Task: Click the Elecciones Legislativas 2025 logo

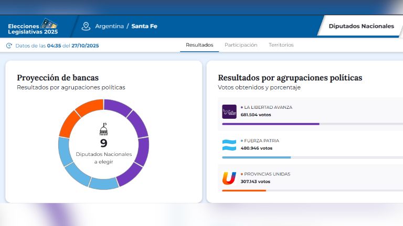Action: click(33, 26)
